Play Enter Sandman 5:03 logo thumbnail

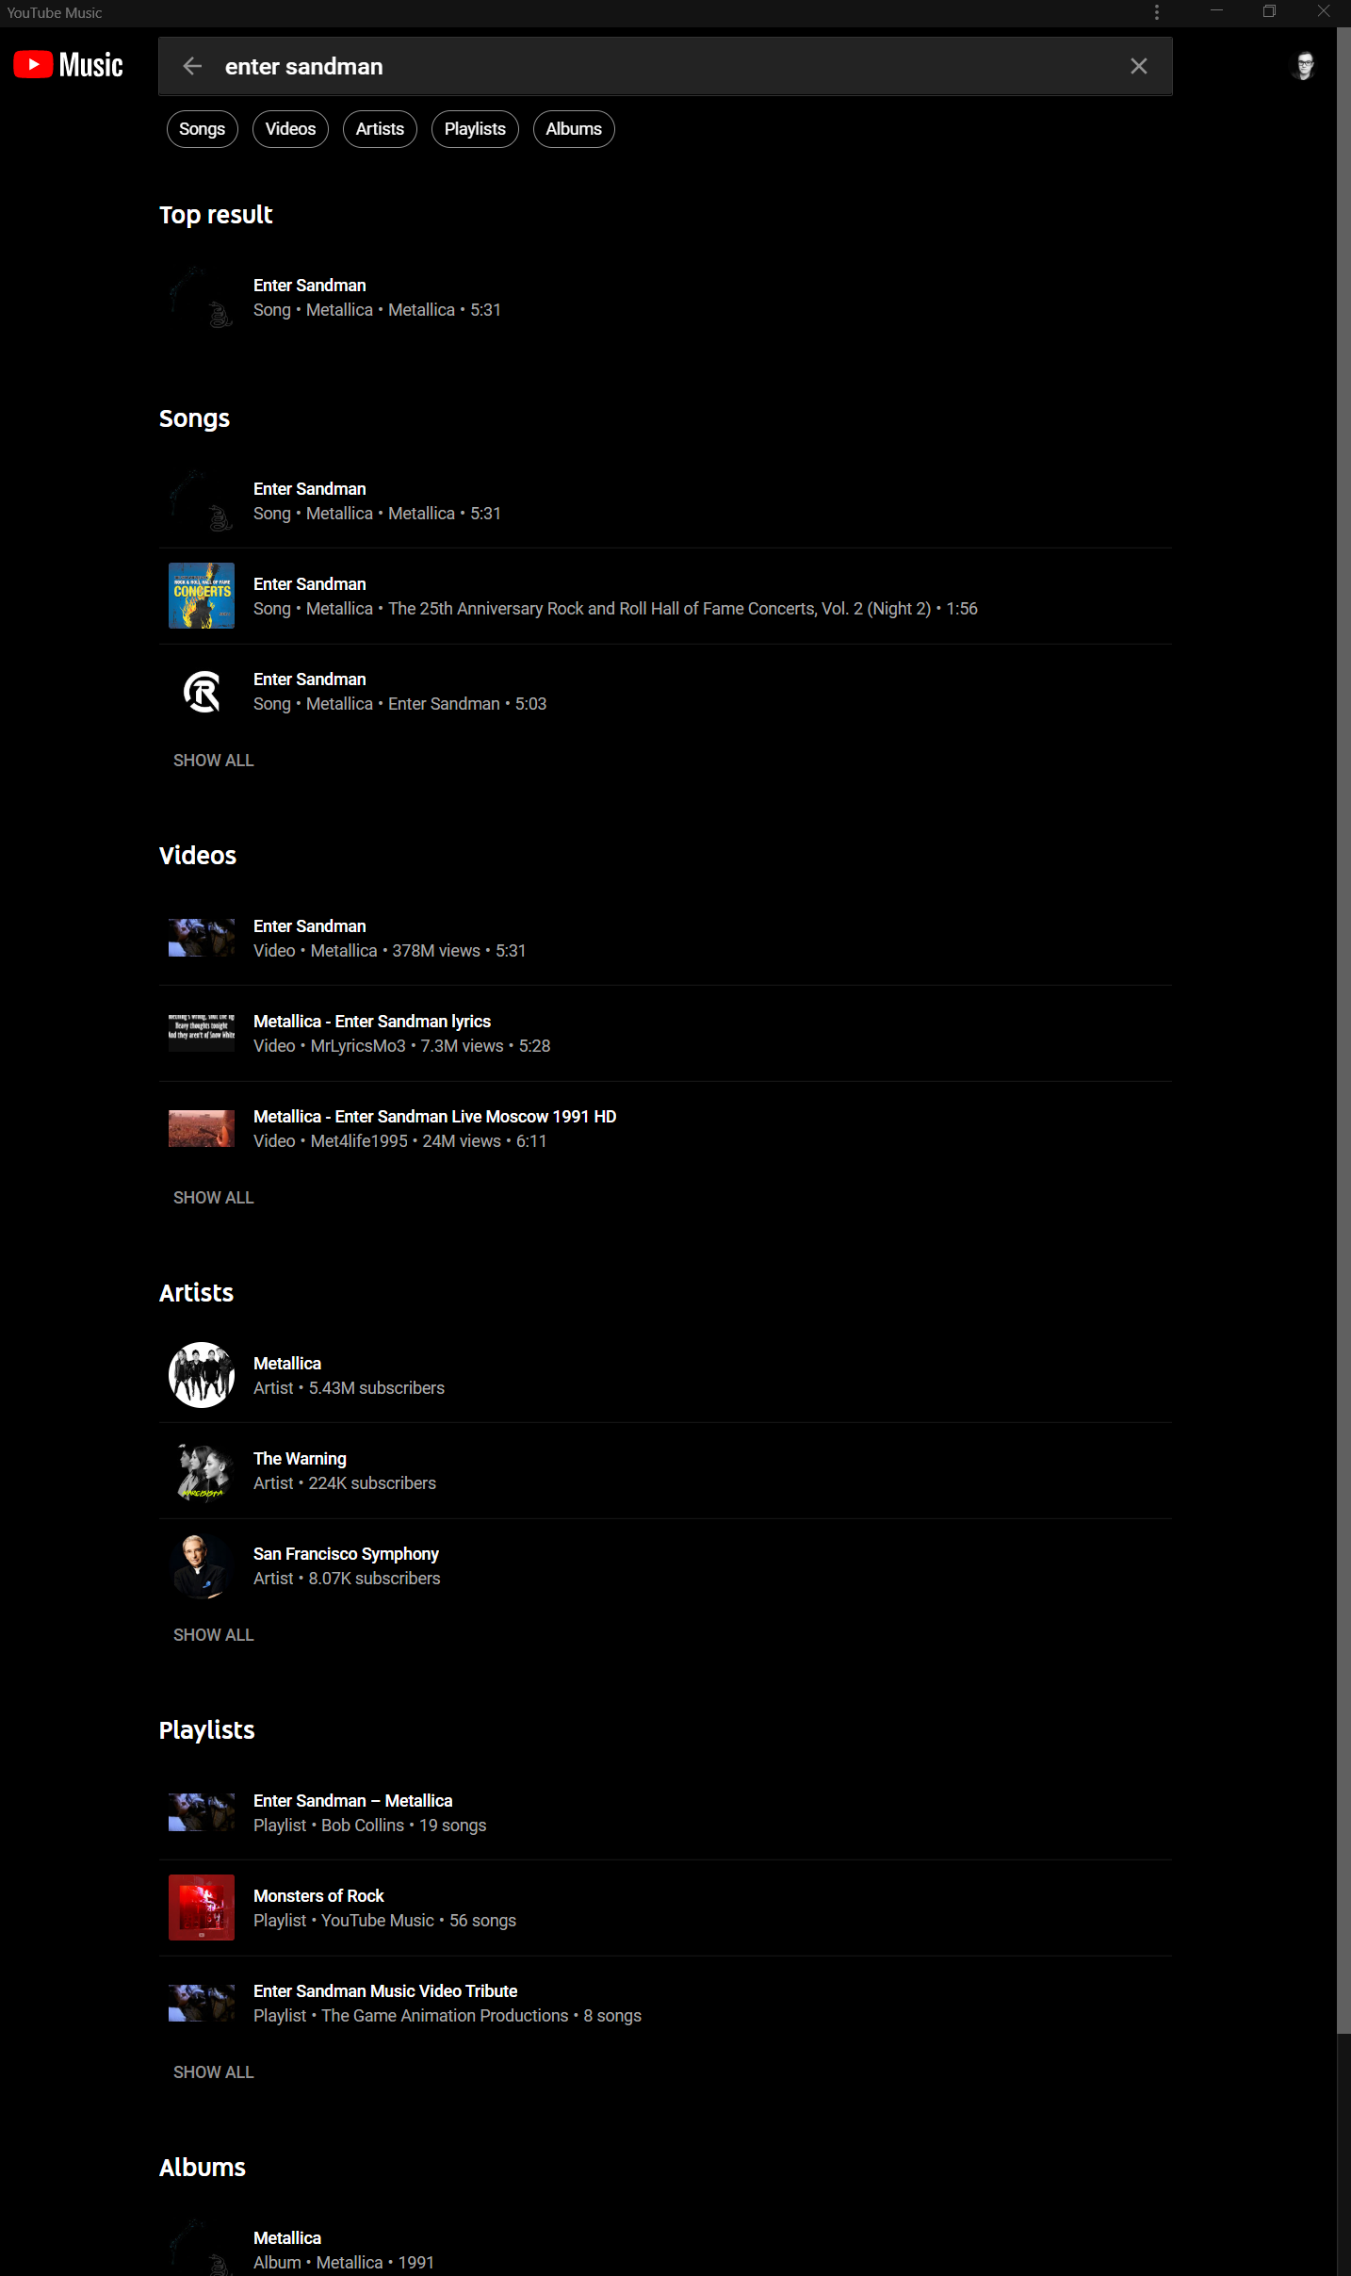pyautogui.click(x=202, y=691)
